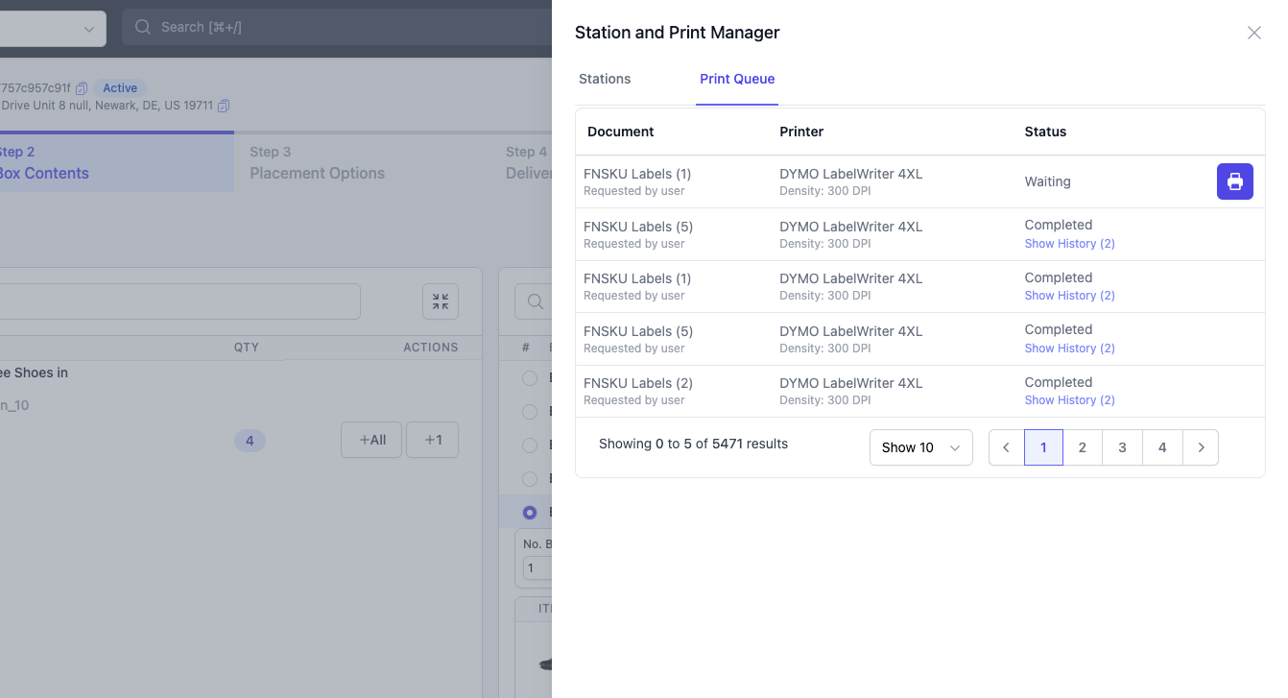Select the Print Queue tab
Screen dimensions: 1288x698
tap(737, 79)
